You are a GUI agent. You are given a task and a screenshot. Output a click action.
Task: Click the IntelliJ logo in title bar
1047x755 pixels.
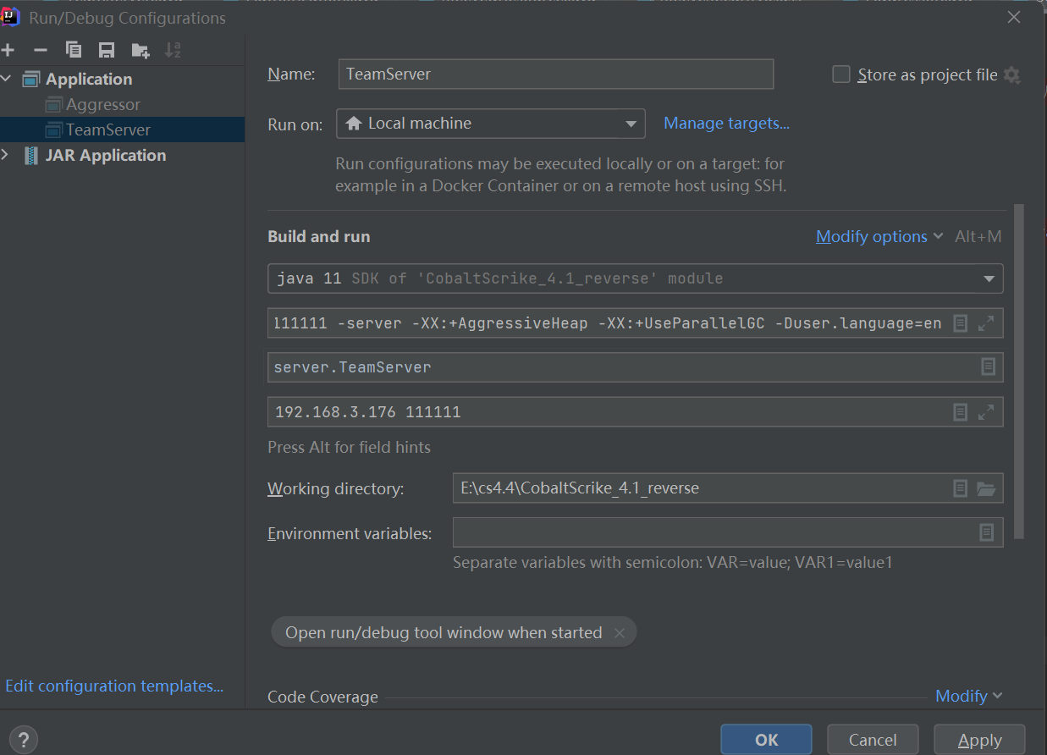coord(10,16)
